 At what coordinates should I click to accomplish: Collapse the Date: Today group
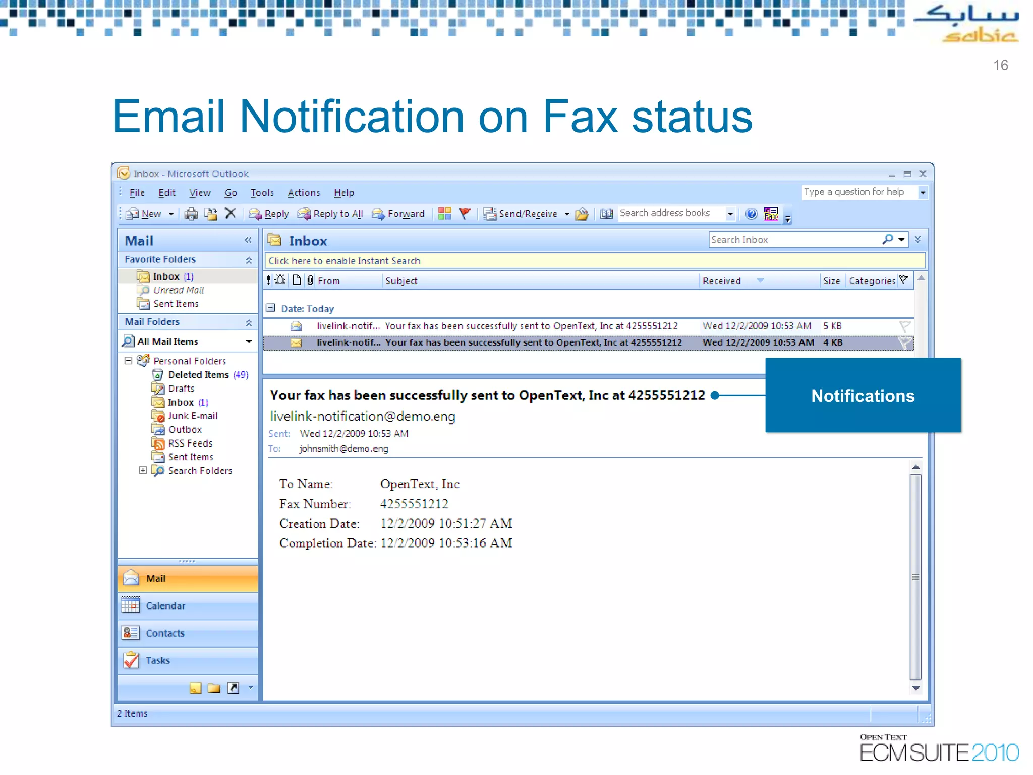point(271,308)
